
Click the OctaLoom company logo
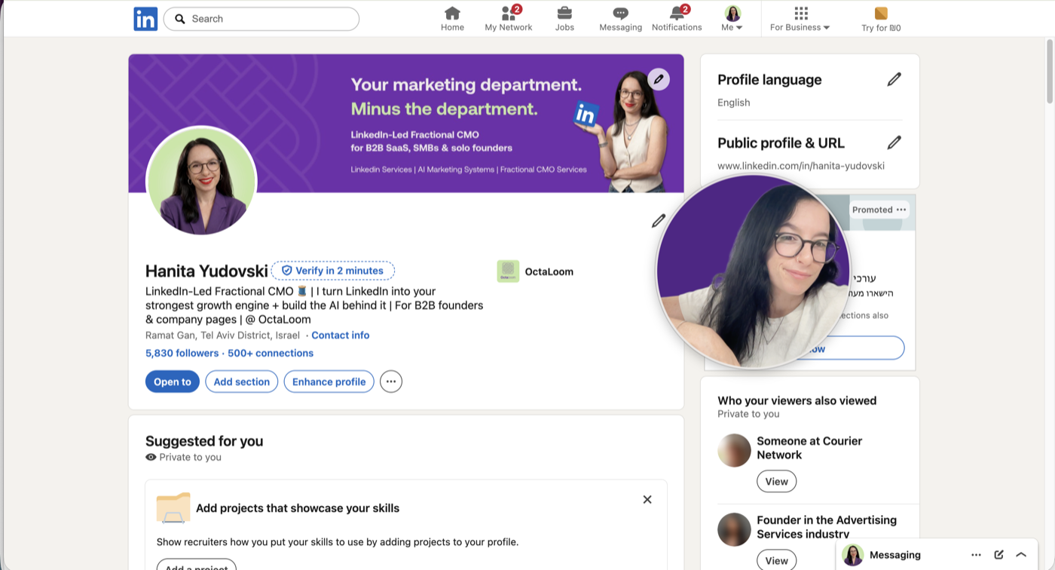coord(508,271)
